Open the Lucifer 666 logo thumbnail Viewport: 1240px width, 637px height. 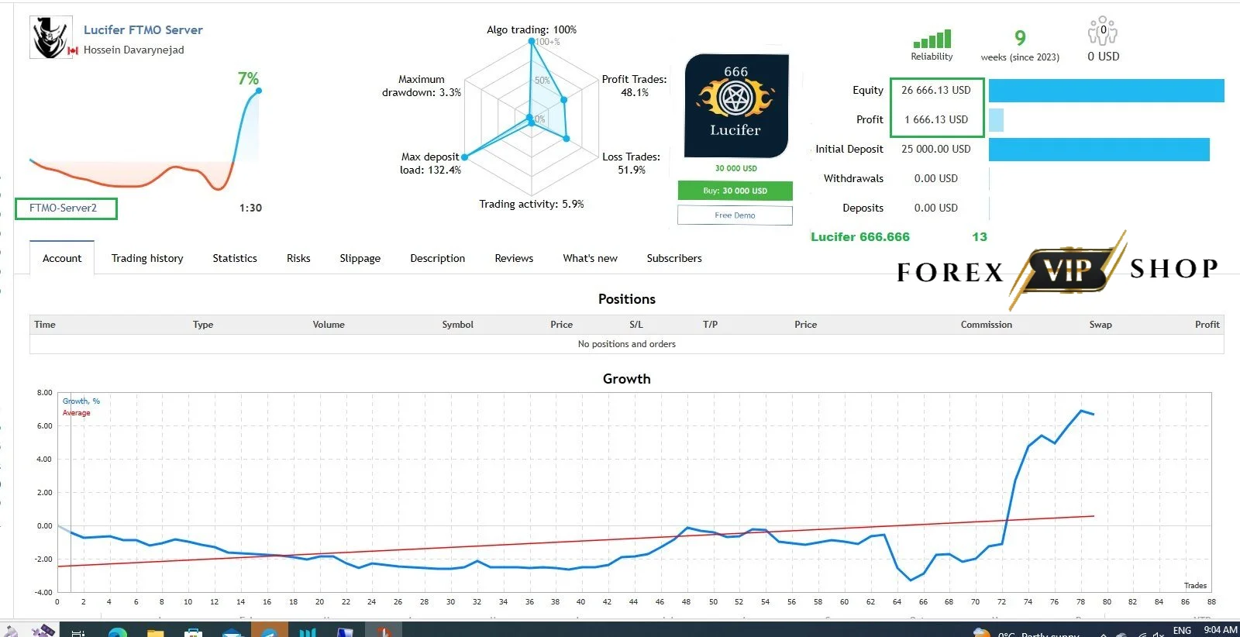(x=735, y=106)
